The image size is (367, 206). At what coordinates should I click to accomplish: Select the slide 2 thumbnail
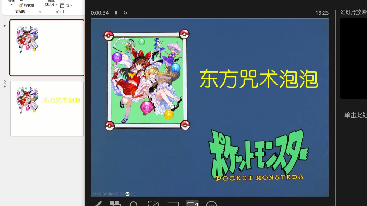click(x=47, y=108)
